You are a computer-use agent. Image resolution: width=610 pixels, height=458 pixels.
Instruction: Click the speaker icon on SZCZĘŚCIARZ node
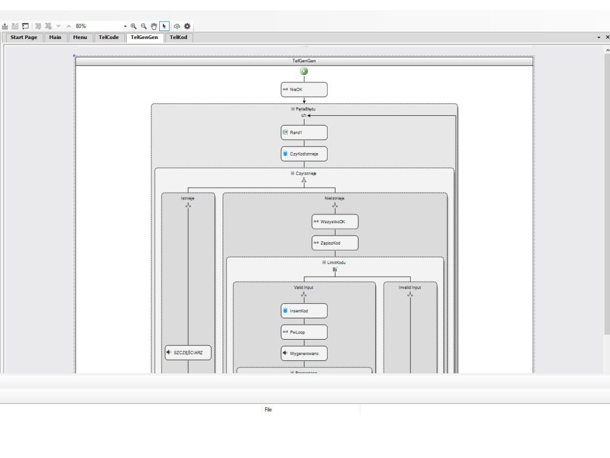(x=169, y=352)
